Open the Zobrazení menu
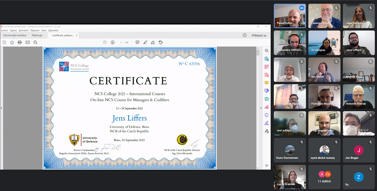 [24, 30]
